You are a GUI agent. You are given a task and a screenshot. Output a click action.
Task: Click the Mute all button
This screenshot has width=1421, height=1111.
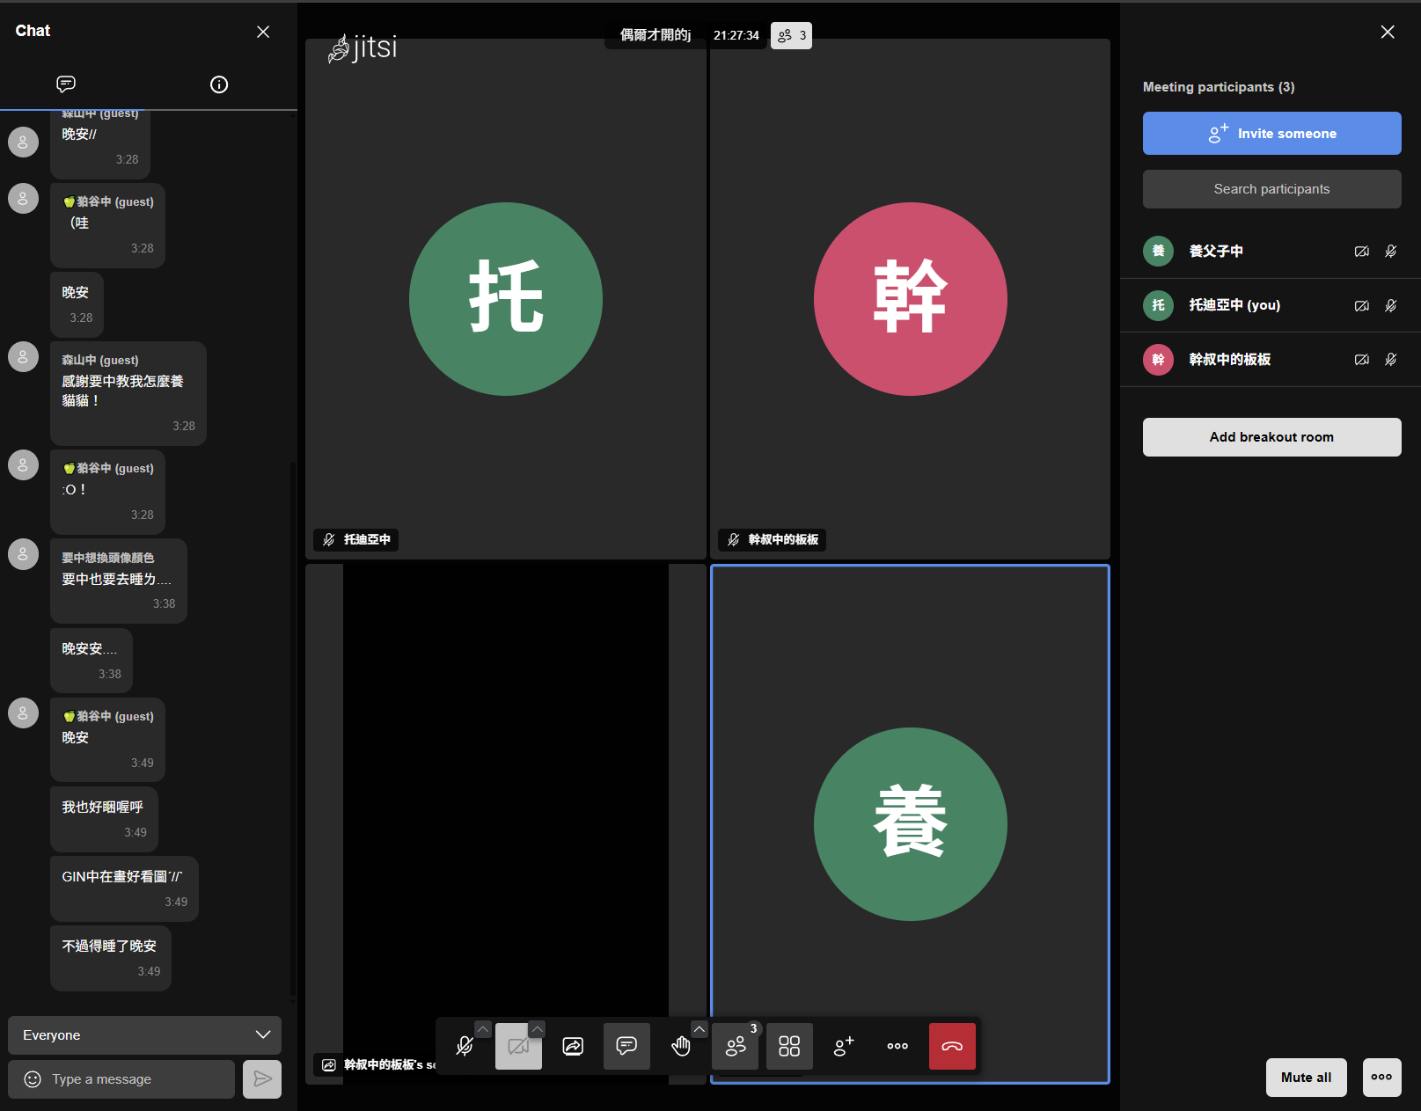(x=1306, y=1078)
